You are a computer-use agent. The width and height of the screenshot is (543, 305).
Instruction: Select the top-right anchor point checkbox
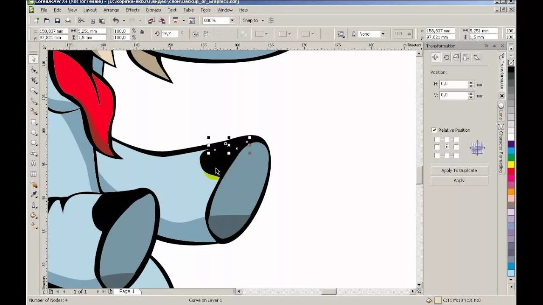pos(456,139)
